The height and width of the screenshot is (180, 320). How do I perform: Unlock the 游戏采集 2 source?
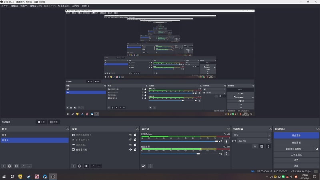[x=135, y=145]
